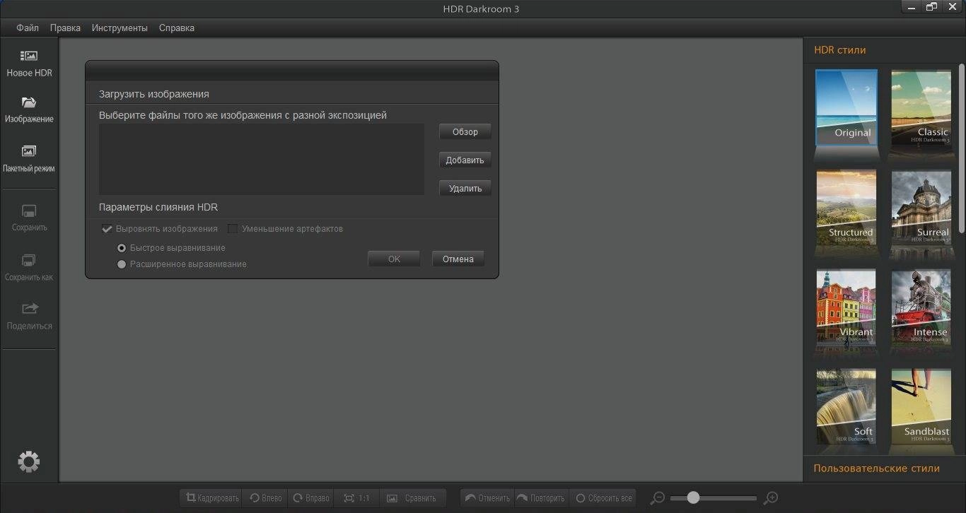Click the Удалить button

click(465, 188)
